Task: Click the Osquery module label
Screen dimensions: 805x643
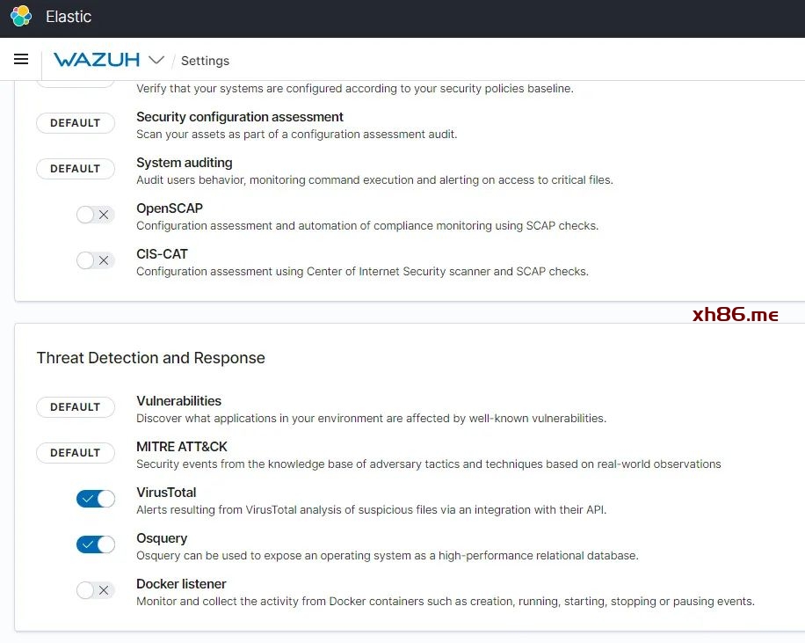Action: (x=162, y=538)
